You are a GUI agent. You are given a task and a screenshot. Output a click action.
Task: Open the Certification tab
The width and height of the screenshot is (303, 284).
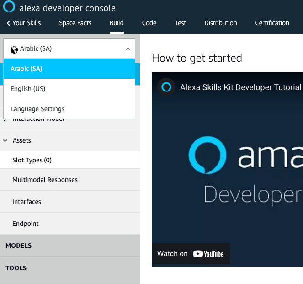pos(272,23)
